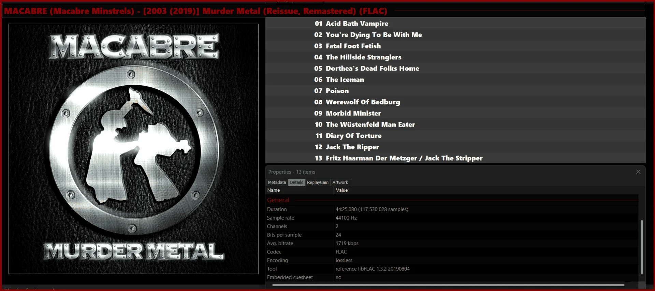Click the lossless encoding value
655x291 pixels.
pyautogui.click(x=344, y=260)
